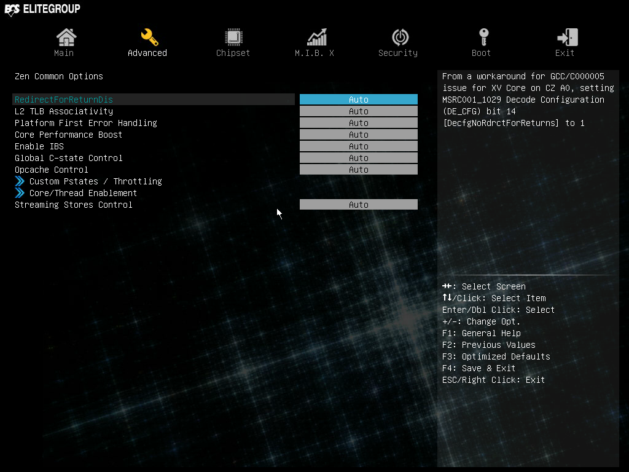This screenshot has height=472, width=629.
Task: Open Core Performance Boost Auto dropdown
Action: click(359, 135)
